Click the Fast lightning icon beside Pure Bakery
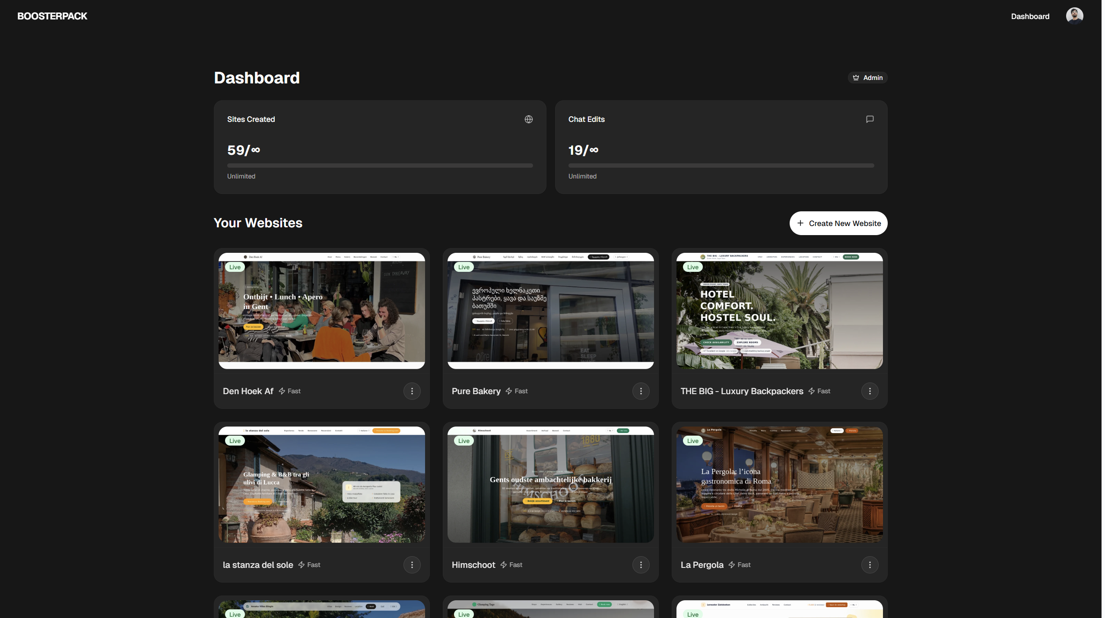The image size is (1105, 618). [509, 391]
